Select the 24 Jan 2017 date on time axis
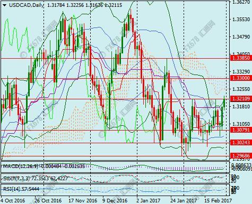This screenshot has width=252, height=204. tap(184, 201)
